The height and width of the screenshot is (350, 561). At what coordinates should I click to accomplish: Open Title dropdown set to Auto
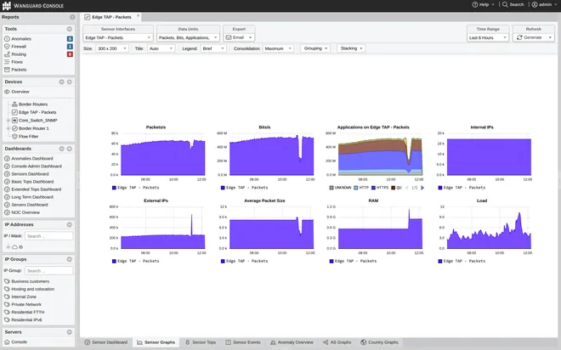(161, 48)
